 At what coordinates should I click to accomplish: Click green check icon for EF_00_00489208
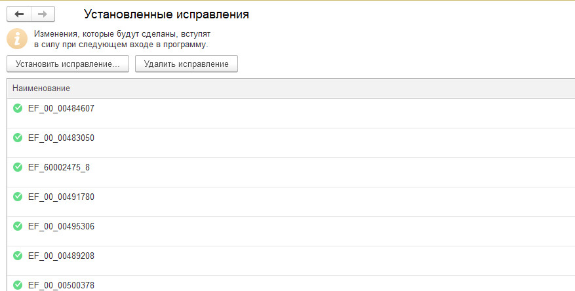tap(18, 256)
